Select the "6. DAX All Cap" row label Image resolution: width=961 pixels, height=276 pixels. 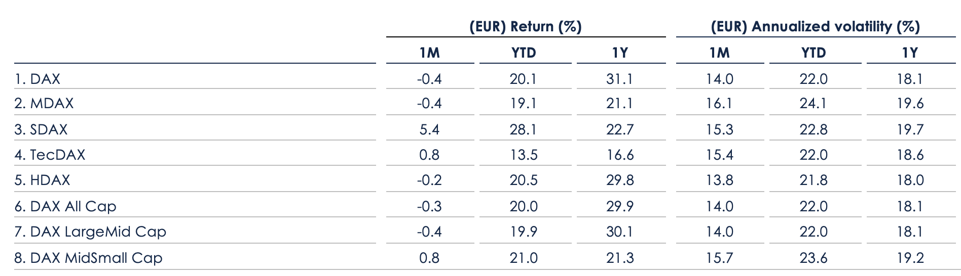[65, 206]
